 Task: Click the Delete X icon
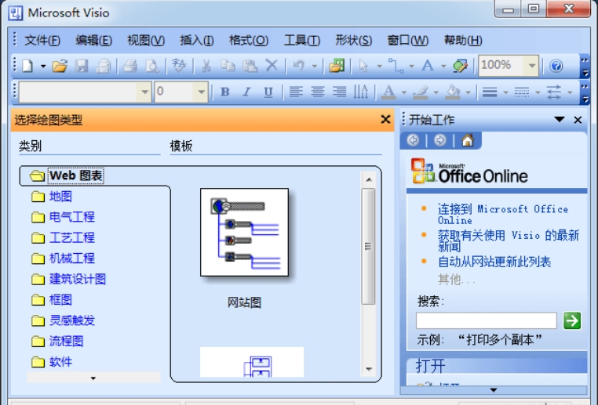click(272, 66)
